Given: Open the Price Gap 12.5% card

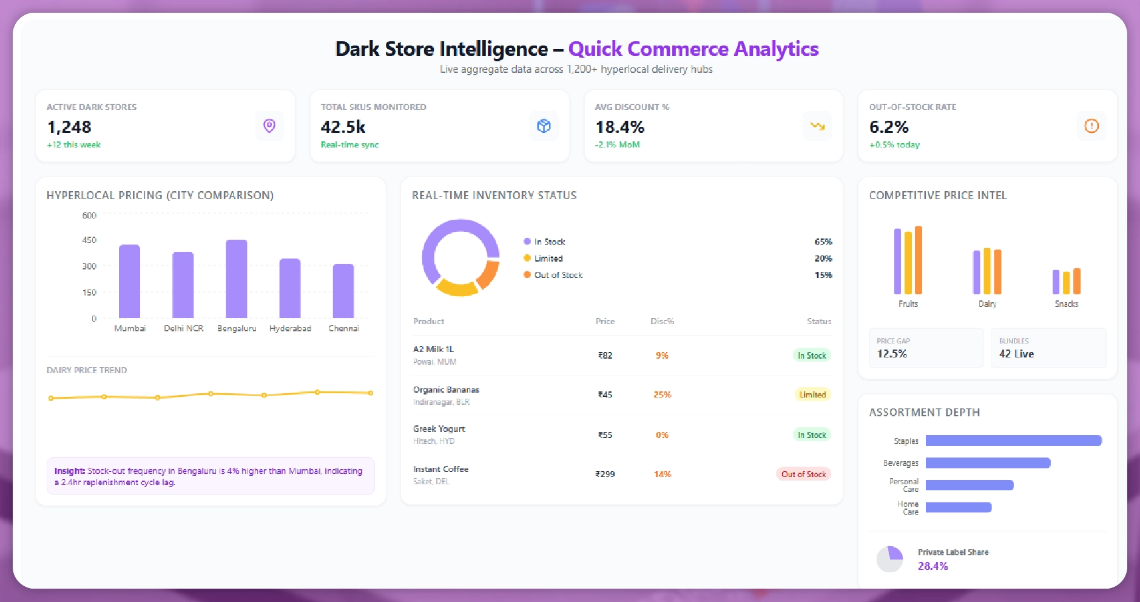Looking at the screenshot, I should coord(926,348).
